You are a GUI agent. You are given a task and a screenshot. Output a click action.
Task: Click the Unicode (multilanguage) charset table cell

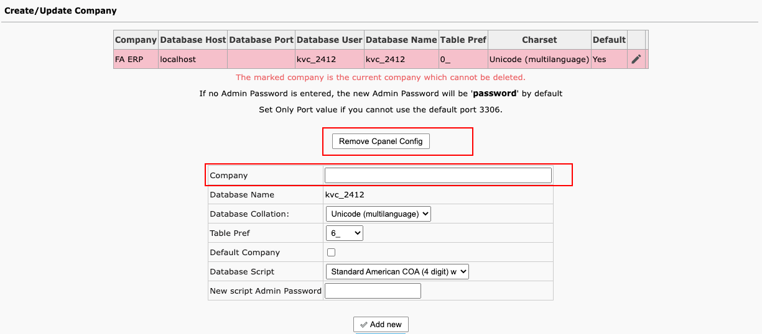[x=539, y=60]
